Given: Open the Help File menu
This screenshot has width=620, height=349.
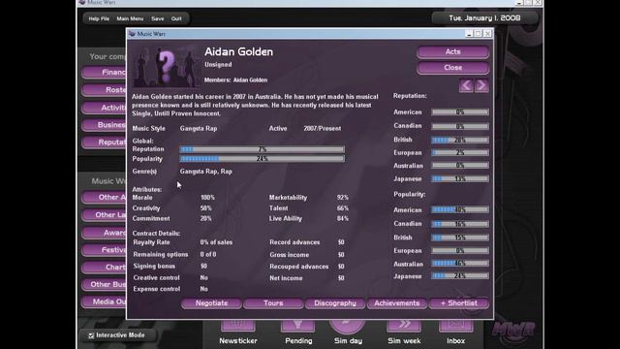Looking at the screenshot, I should pos(99,18).
